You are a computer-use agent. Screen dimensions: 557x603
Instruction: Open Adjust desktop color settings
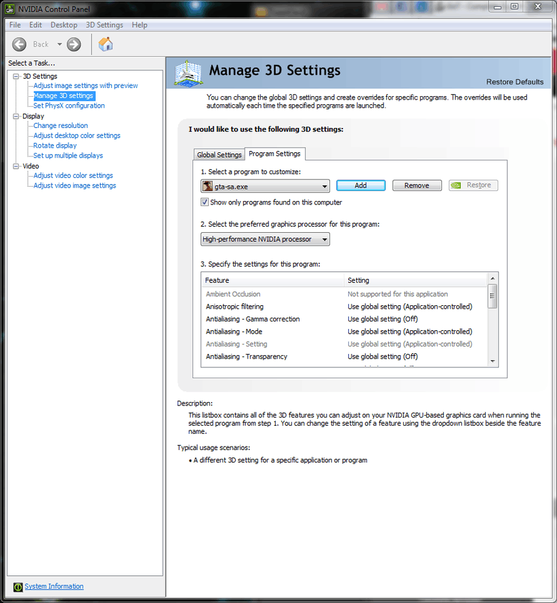[x=77, y=136]
